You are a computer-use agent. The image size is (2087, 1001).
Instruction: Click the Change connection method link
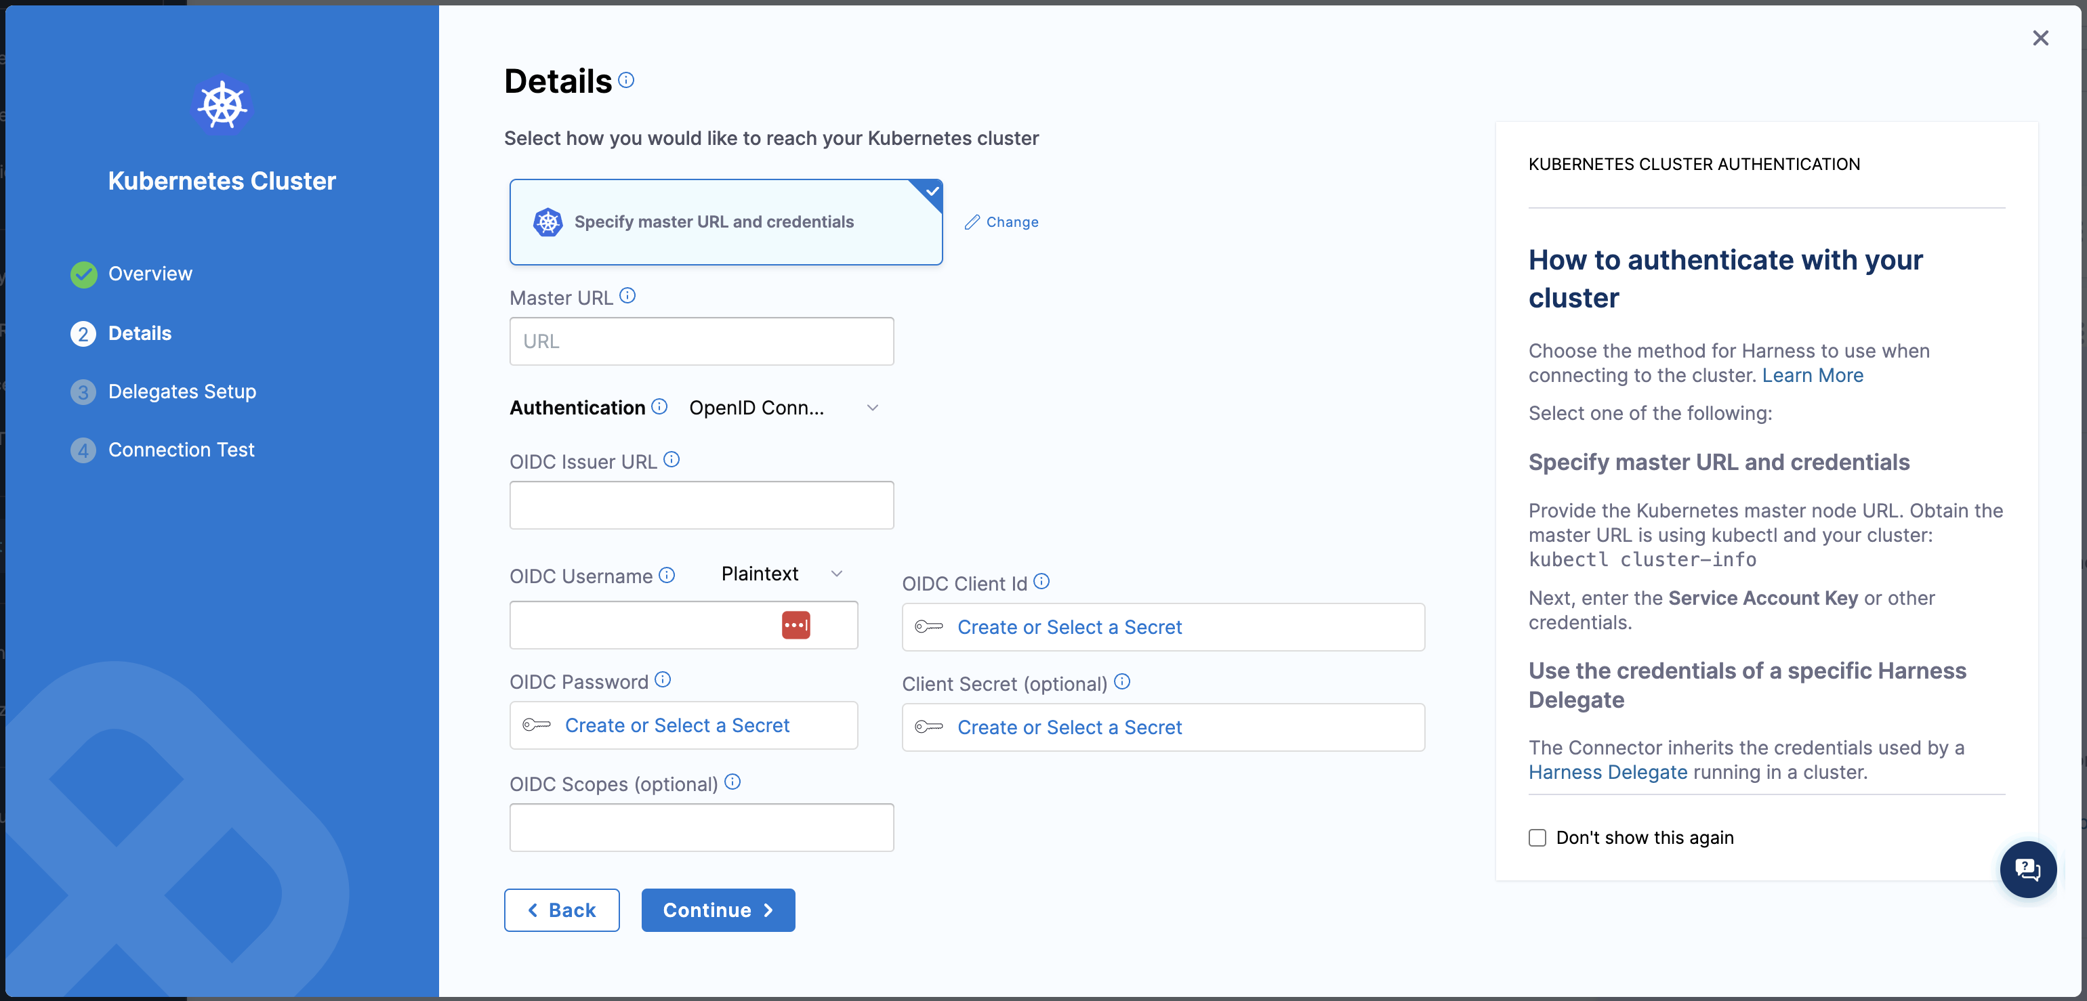(x=1001, y=222)
